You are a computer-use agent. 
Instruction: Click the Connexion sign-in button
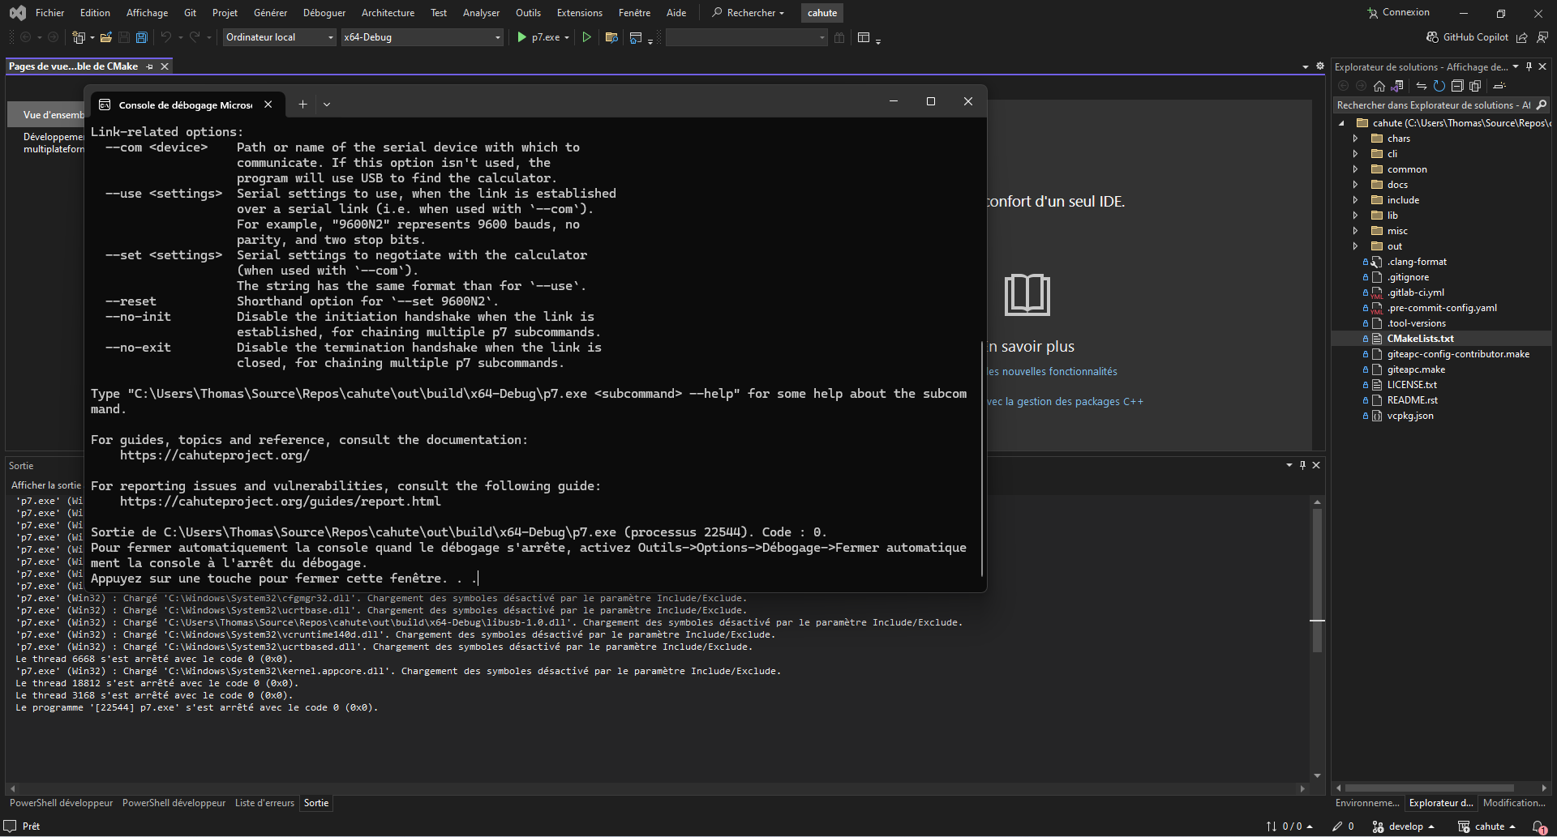point(1398,13)
